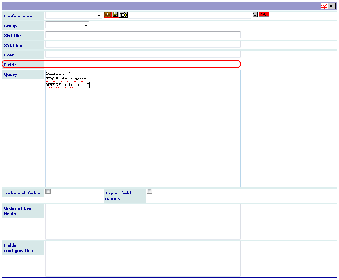Viewport: 339px width, 280px height.
Task: Click the red SQL button
Action: (264, 14)
